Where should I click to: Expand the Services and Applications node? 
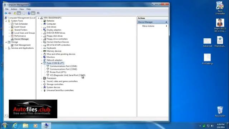click(6, 48)
